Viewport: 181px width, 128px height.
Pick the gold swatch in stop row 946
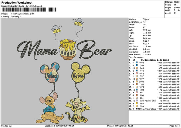pyautogui.click(x=137, y=103)
